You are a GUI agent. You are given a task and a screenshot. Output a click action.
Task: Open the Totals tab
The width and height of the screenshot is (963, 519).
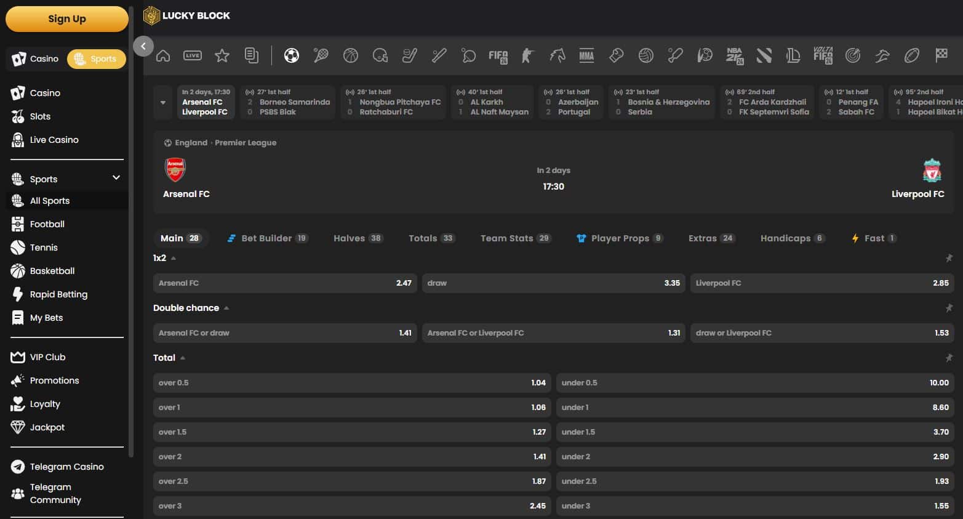432,238
